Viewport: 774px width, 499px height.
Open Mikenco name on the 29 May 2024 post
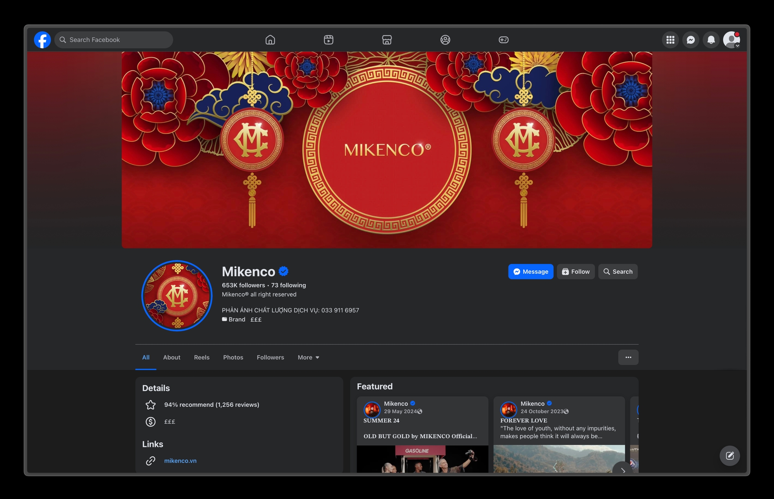pos(396,403)
